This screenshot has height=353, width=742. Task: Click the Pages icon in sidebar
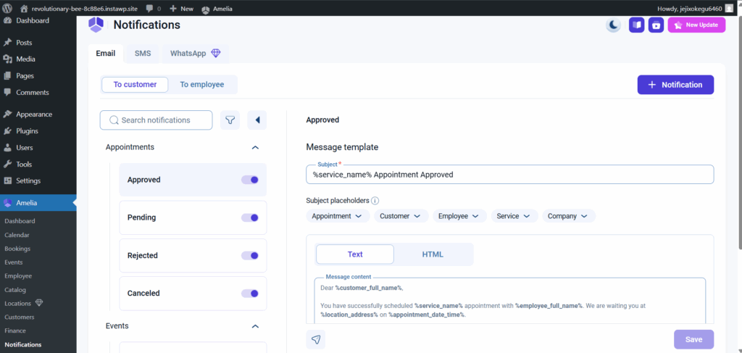point(7,75)
